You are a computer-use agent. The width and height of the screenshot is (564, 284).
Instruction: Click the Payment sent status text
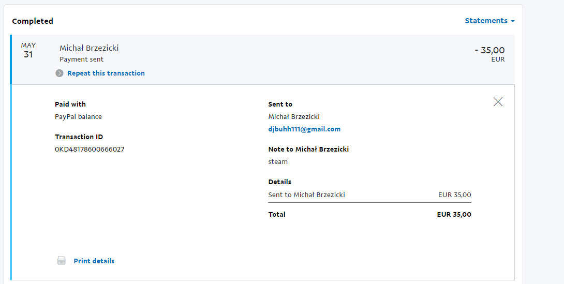[82, 59]
